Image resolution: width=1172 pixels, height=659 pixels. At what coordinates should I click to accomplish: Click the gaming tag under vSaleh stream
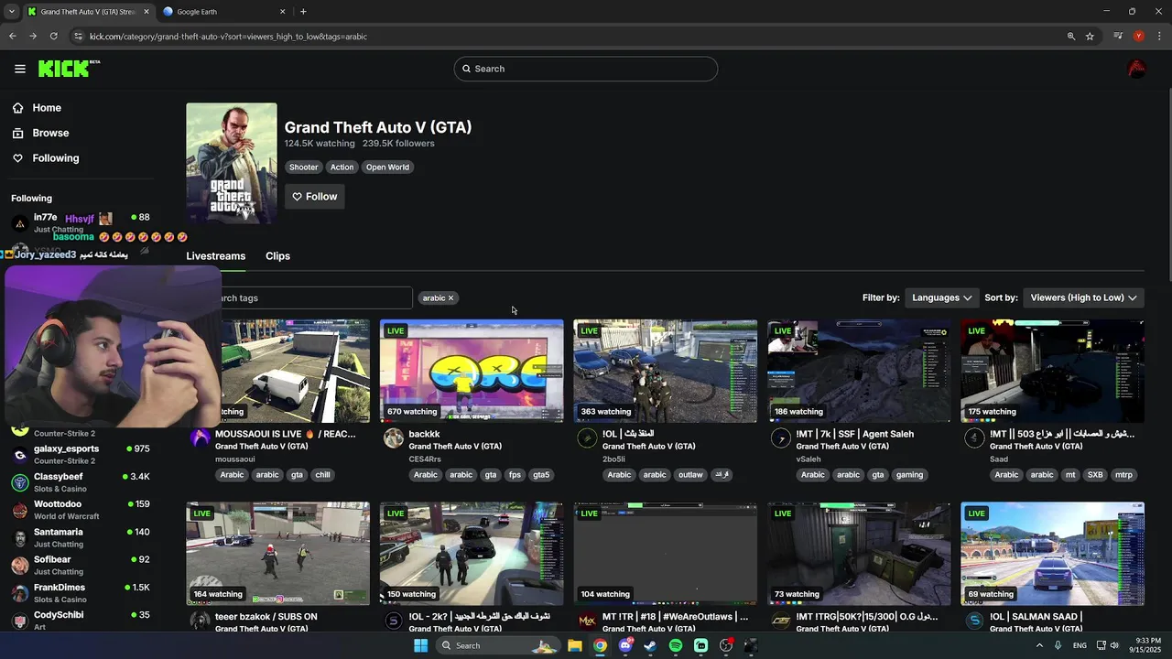tap(909, 475)
